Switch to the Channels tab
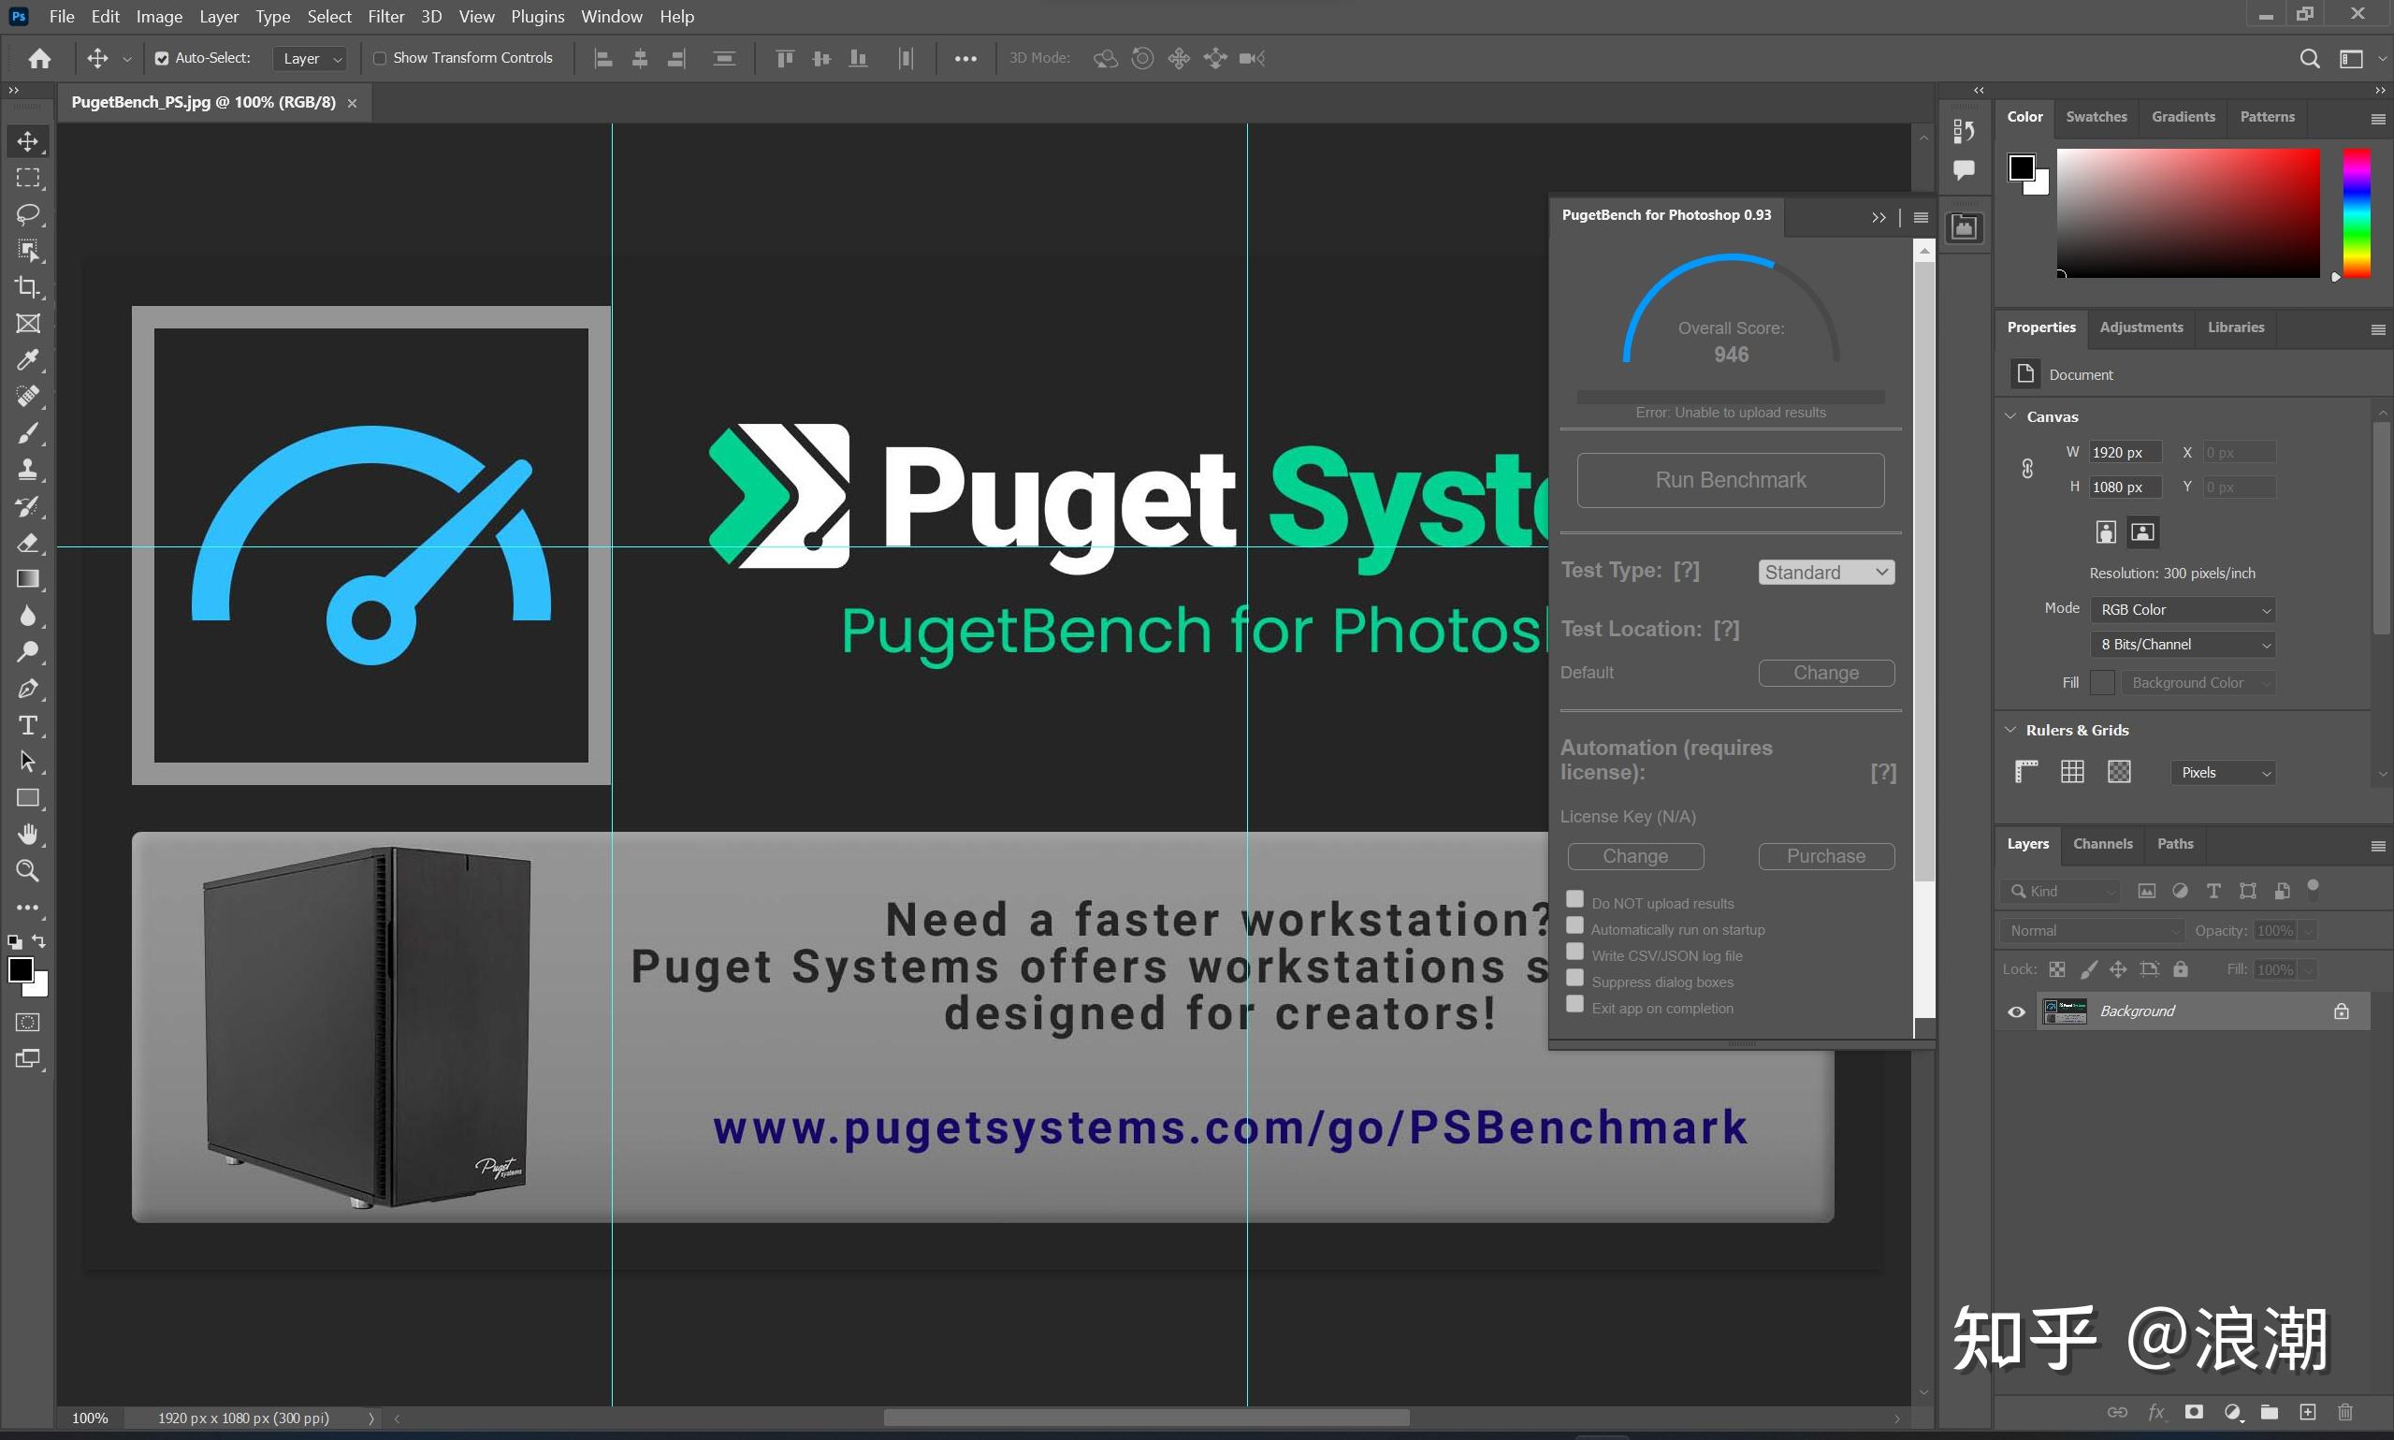Image resolution: width=2394 pixels, height=1440 pixels. 2102,844
